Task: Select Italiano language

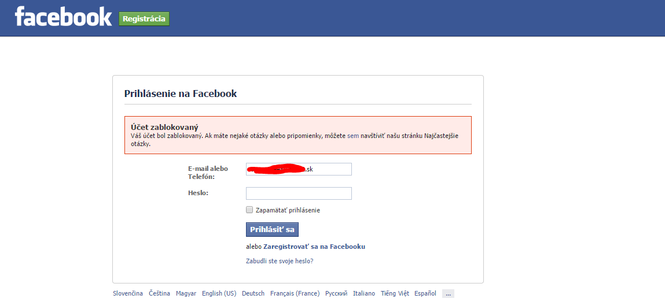Action: 364,293
